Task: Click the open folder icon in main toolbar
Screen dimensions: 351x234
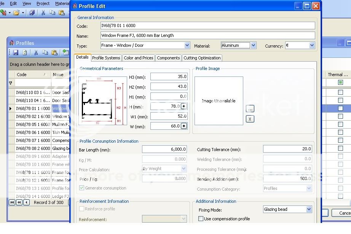Action: 16,13
